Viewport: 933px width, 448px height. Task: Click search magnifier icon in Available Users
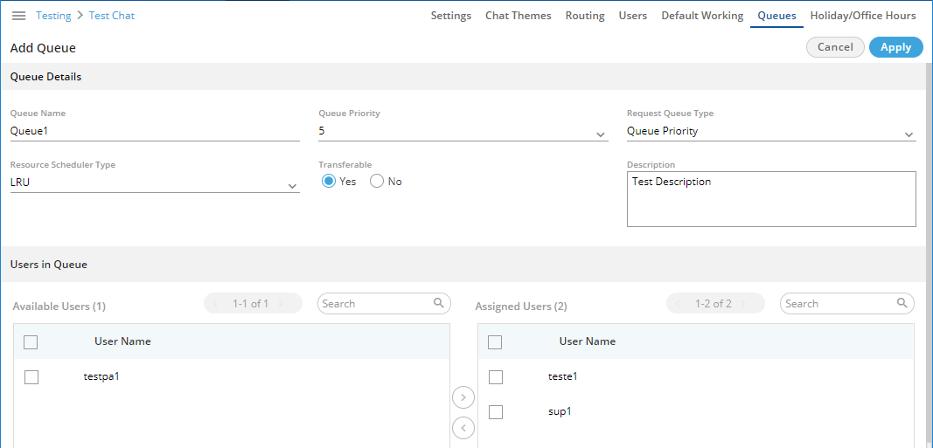point(439,304)
